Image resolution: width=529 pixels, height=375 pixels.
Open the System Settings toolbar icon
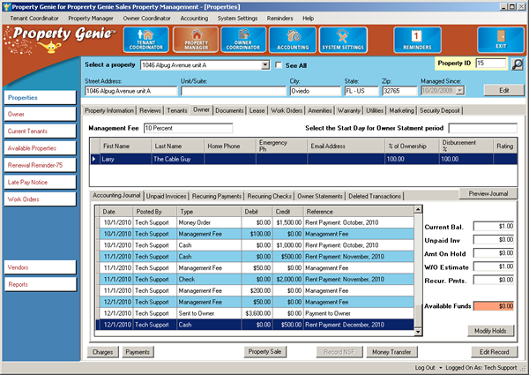tap(343, 40)
